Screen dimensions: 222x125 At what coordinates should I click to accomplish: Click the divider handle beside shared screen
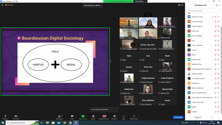point(111,61)
